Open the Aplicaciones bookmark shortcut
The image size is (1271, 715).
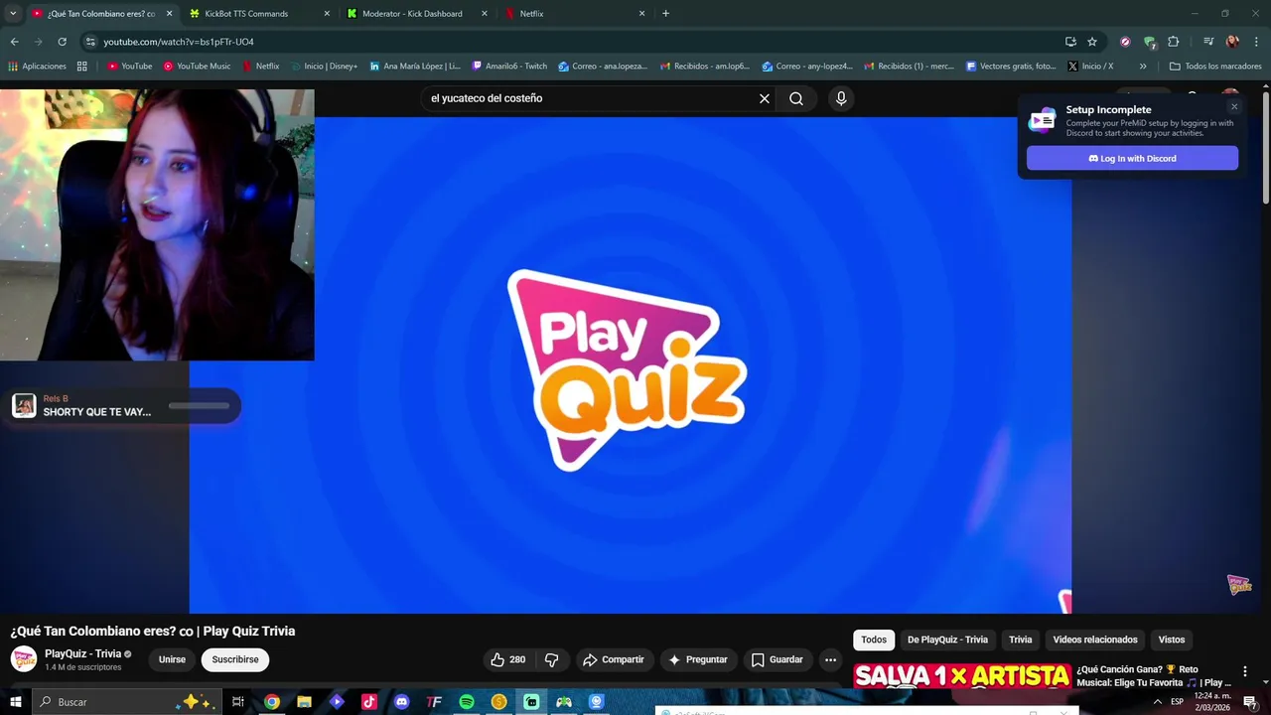tap(37, 67)
